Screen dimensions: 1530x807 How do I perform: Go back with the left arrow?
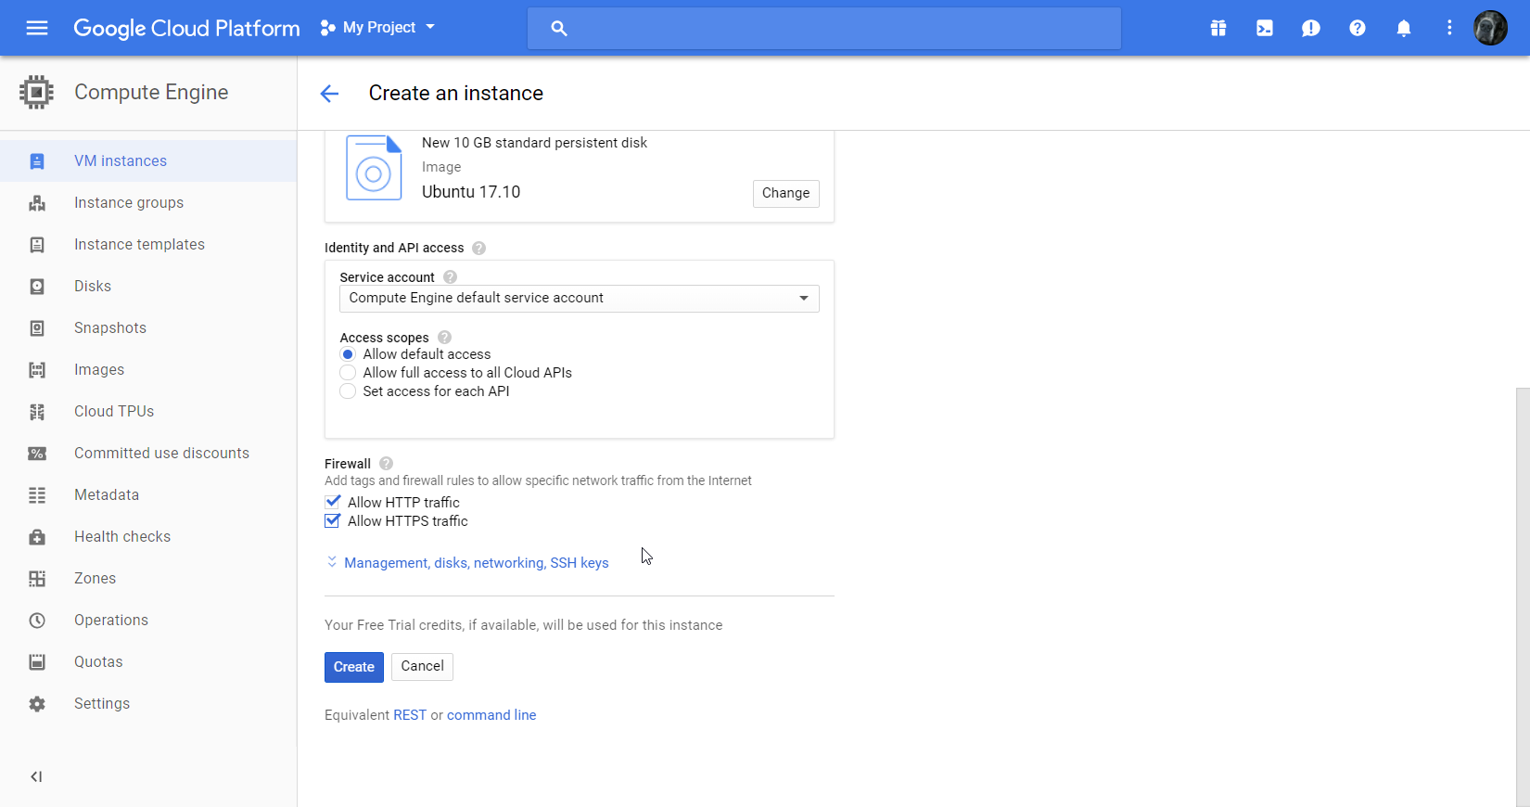329,94
